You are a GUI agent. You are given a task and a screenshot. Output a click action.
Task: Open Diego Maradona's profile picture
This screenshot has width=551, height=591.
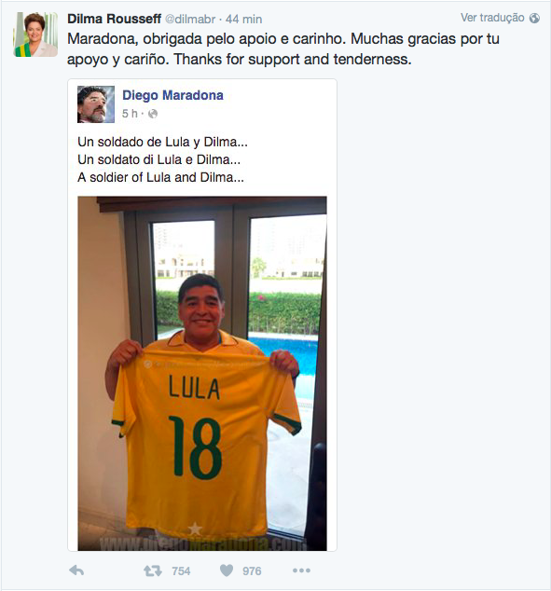[96, 104]
